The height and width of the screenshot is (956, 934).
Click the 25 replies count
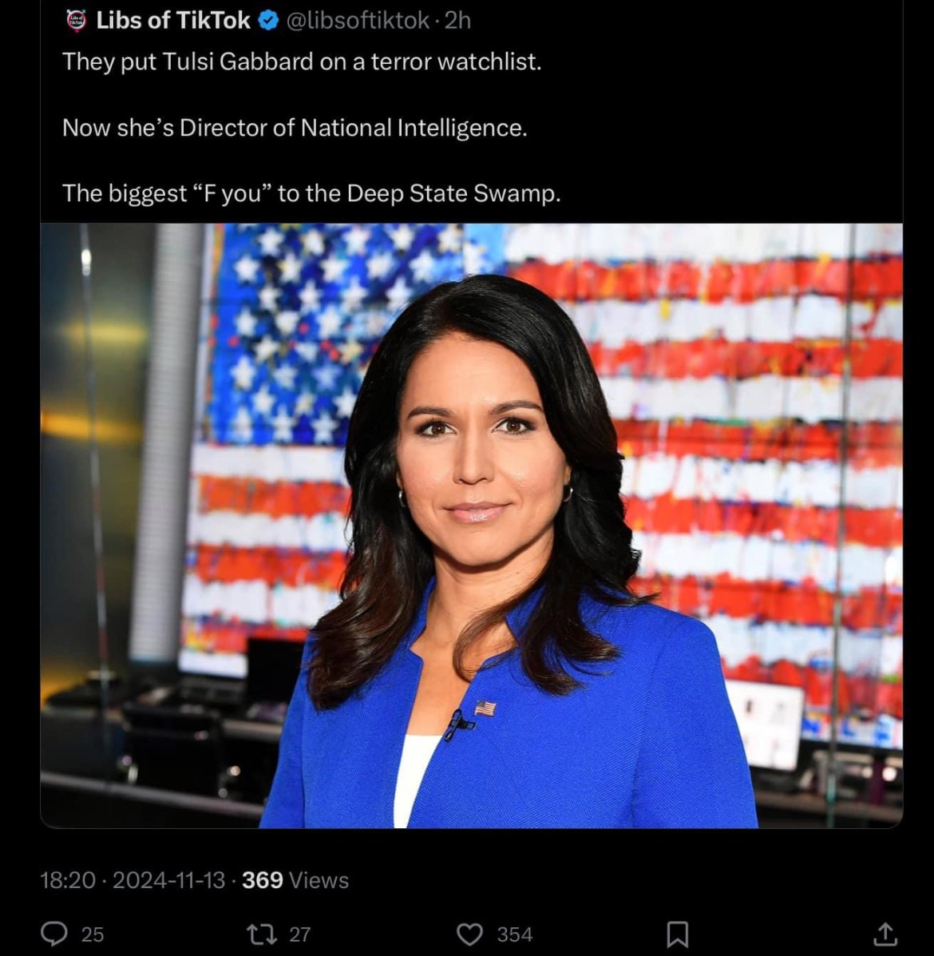[x=93, y=934]
